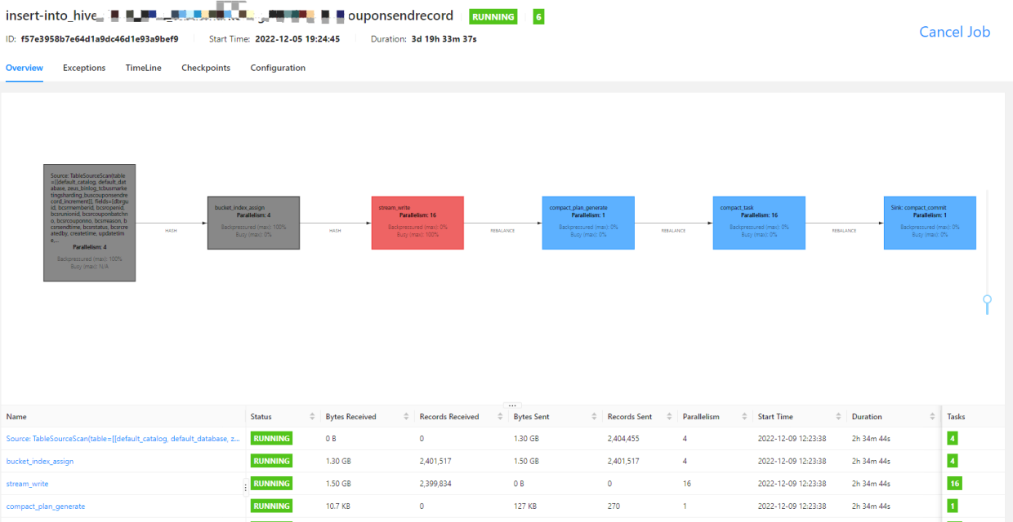The image size is (1013, 522).
Task: Sort by Records Sent column arrows
Action: click(x=672, y=417)
